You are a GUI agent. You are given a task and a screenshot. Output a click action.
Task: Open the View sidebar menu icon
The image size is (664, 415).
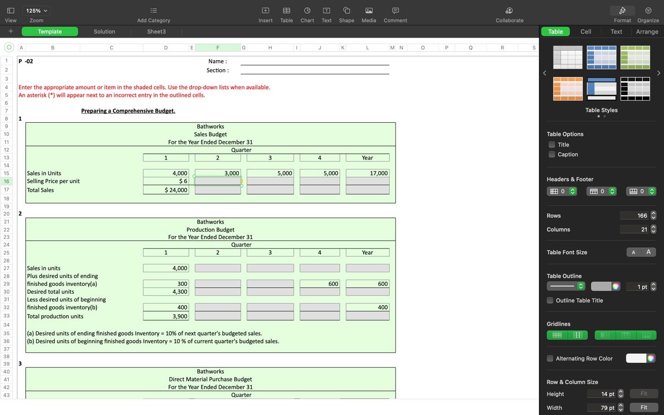coord(11,11)
